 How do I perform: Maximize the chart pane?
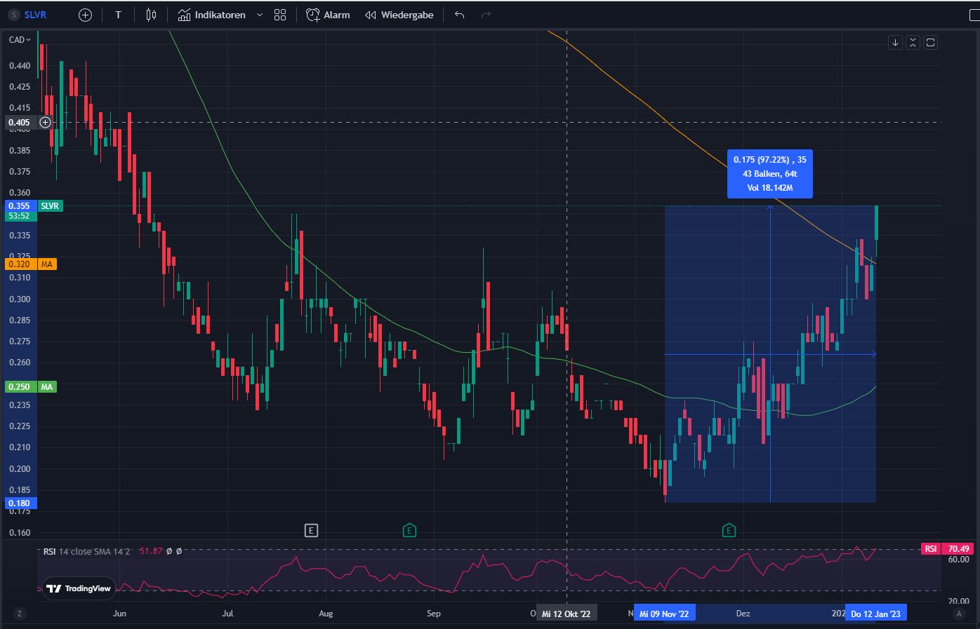[930, 43]
